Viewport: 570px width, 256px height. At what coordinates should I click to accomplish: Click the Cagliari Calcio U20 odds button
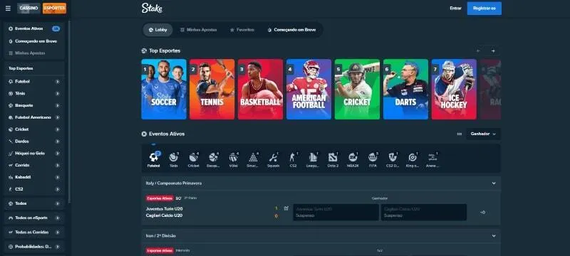pos(423,212)
